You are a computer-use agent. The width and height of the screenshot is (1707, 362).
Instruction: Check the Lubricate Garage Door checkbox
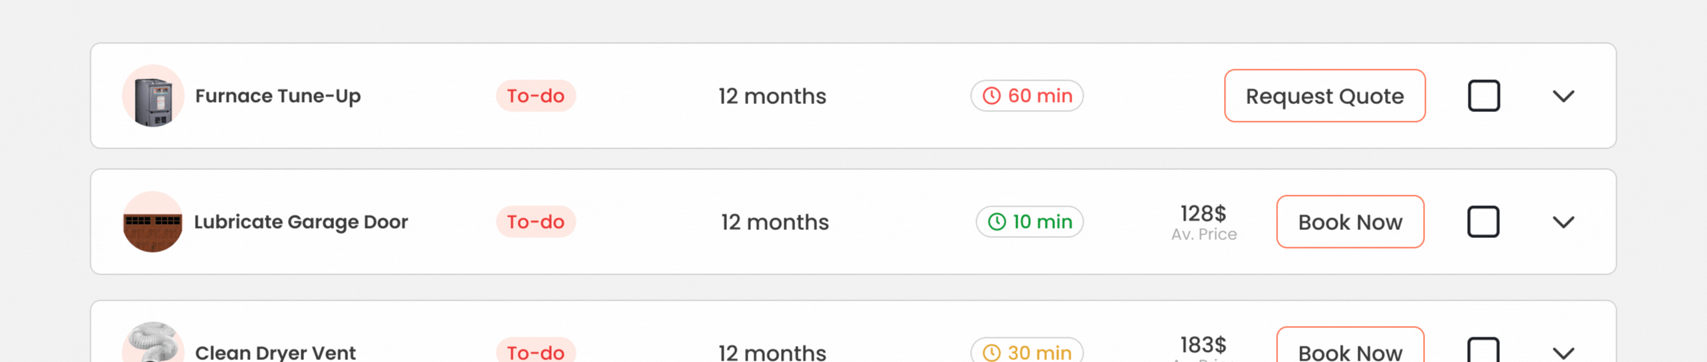point(1483,222)
